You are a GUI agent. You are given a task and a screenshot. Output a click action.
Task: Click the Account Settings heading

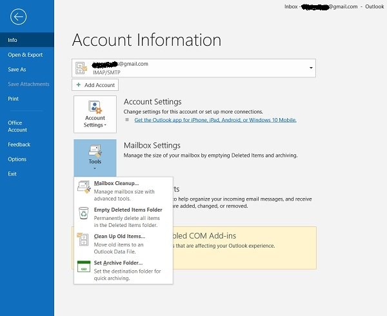tap(152, 102)
